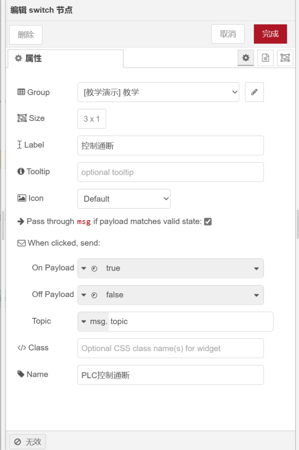The image size is (299, 450).
Task: Toggle Pass through msg checkbox
Action: click(x=208, y=222)
